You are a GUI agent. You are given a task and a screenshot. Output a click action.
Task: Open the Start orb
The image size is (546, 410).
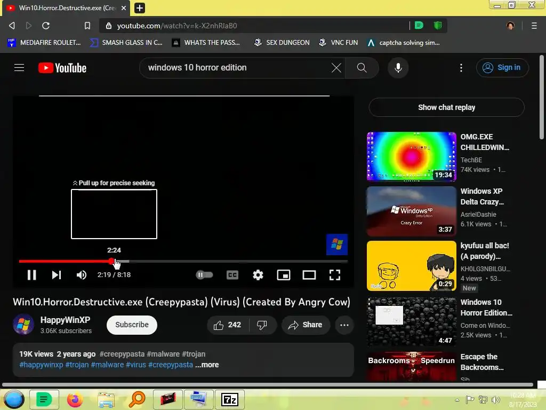pos(14,399)
